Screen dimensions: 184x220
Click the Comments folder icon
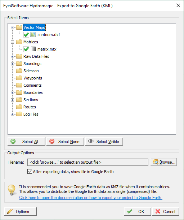(19, 85)
